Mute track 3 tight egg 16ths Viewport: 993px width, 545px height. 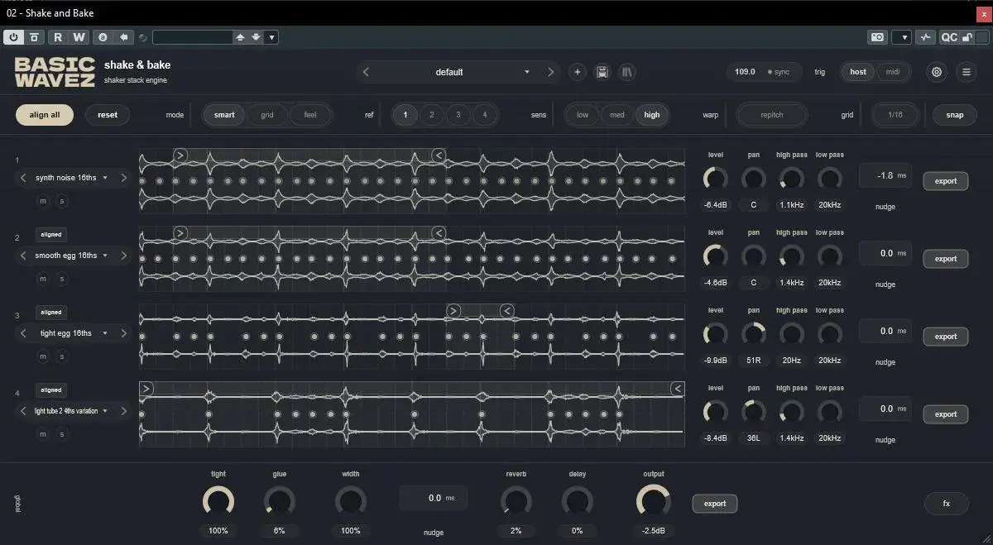click(43, 356)
